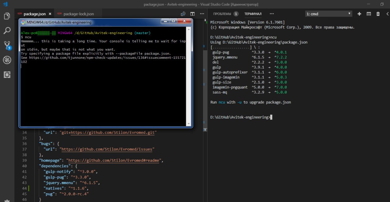
Task: Click the Git icon in MINGW64 title bar
Action: (23, 22)
